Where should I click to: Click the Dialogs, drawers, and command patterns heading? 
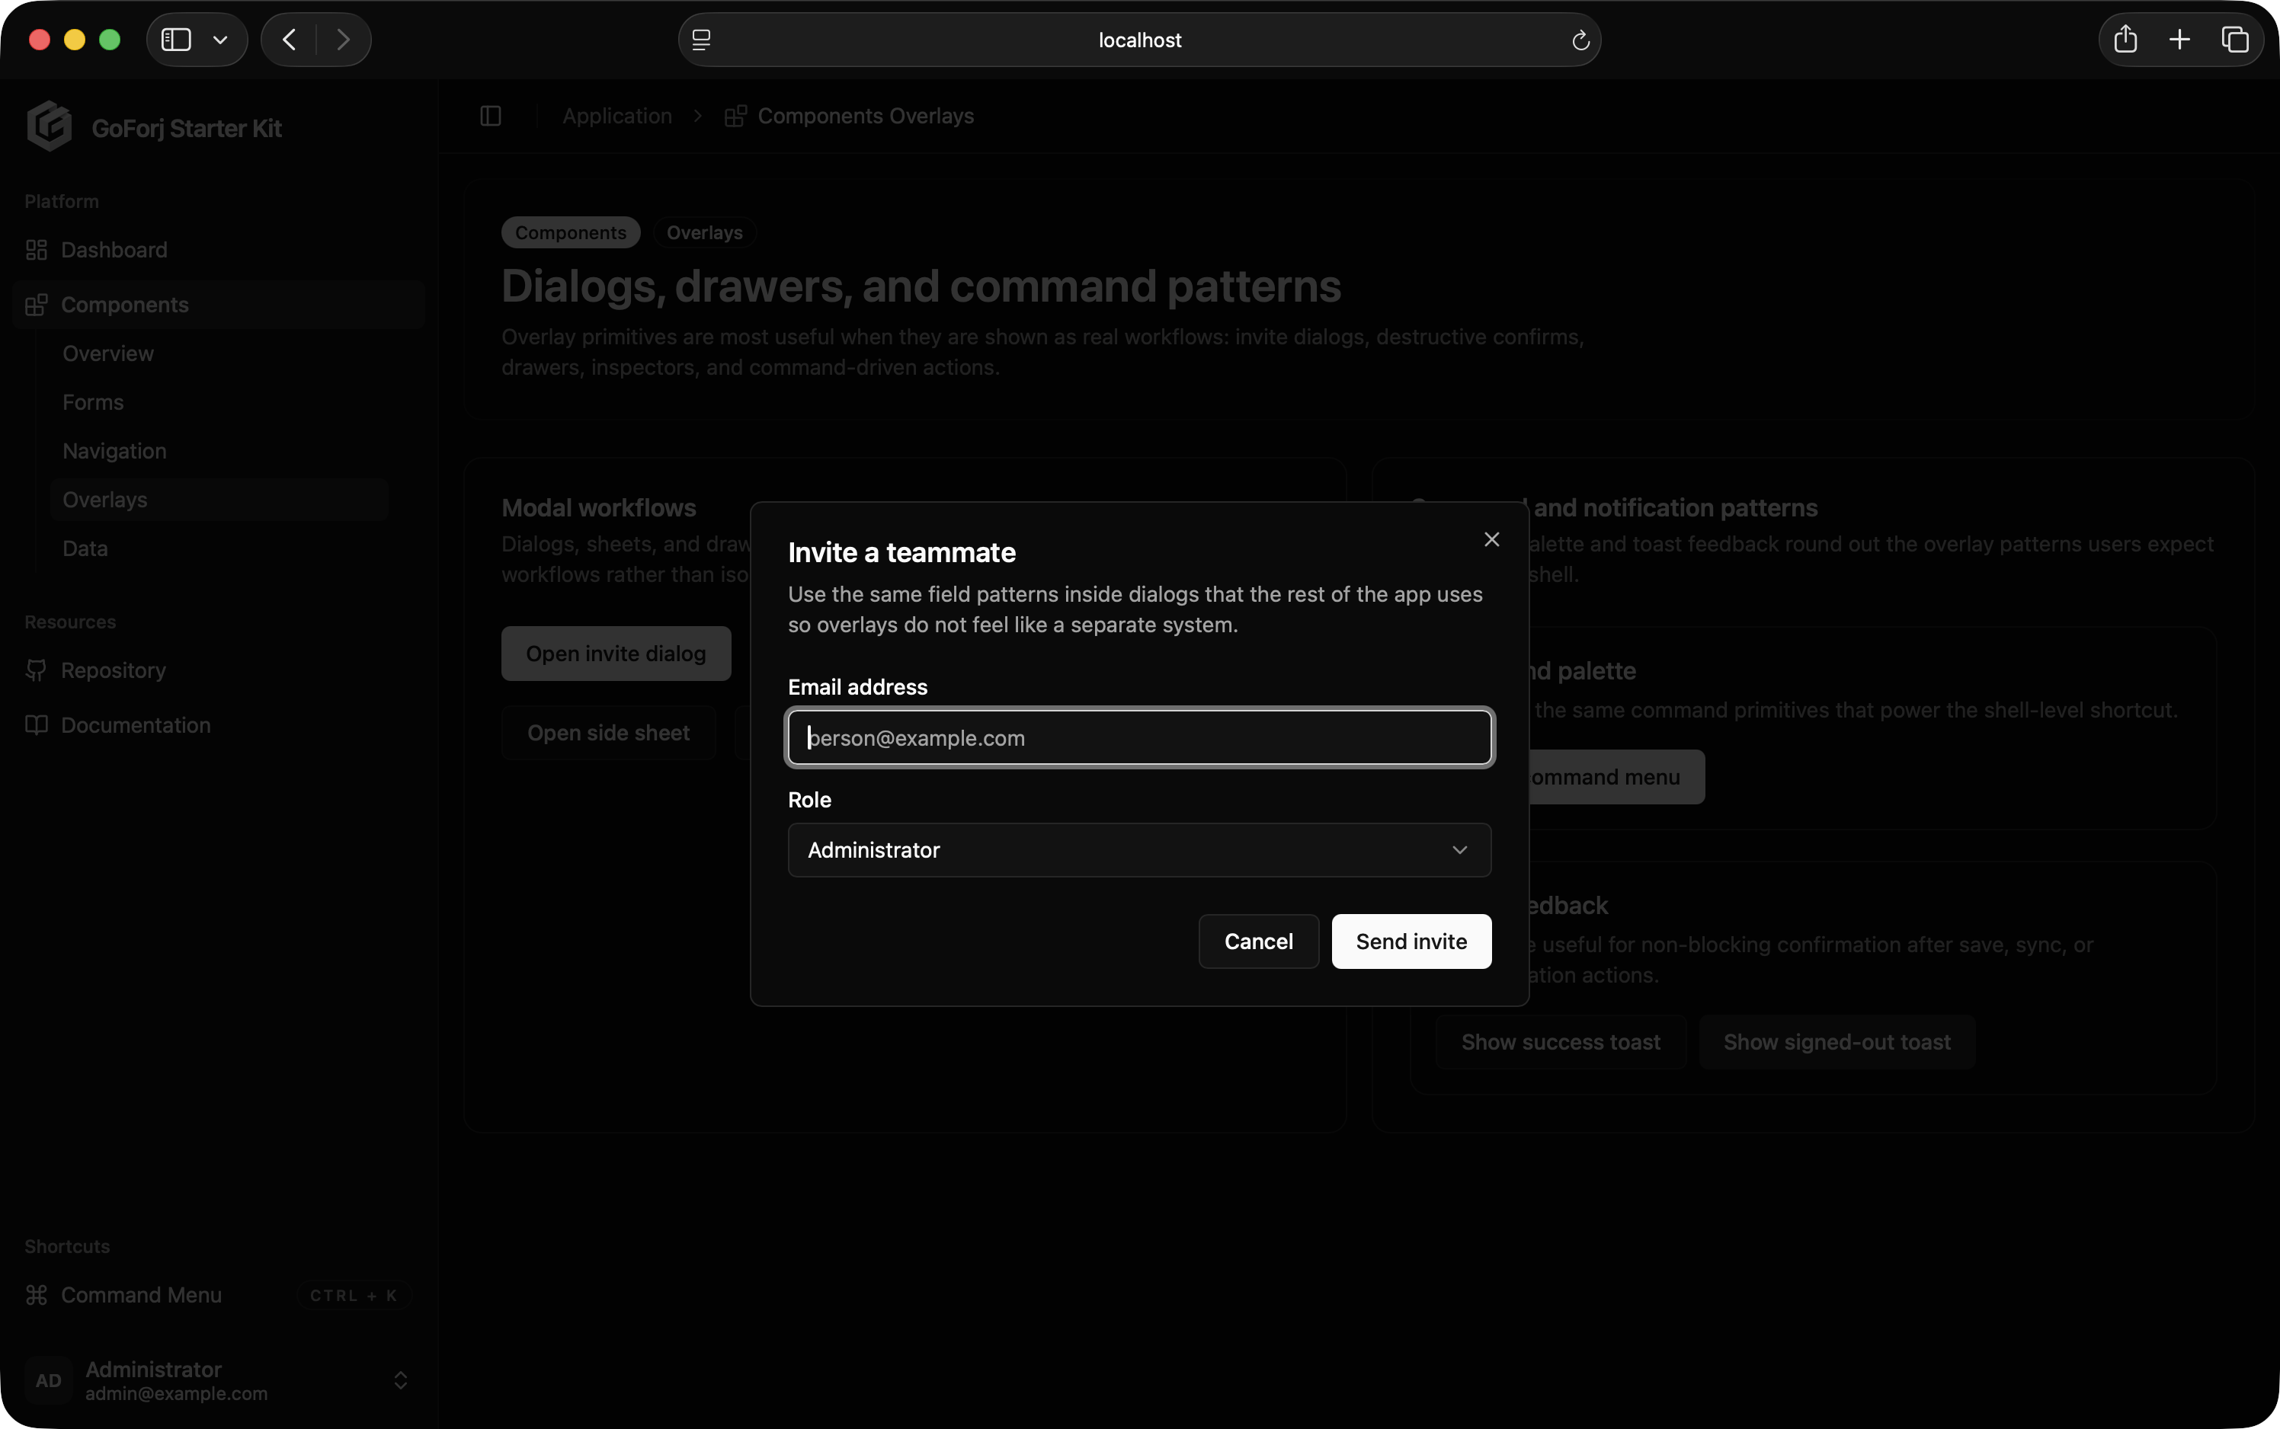(x=921, y=286)
